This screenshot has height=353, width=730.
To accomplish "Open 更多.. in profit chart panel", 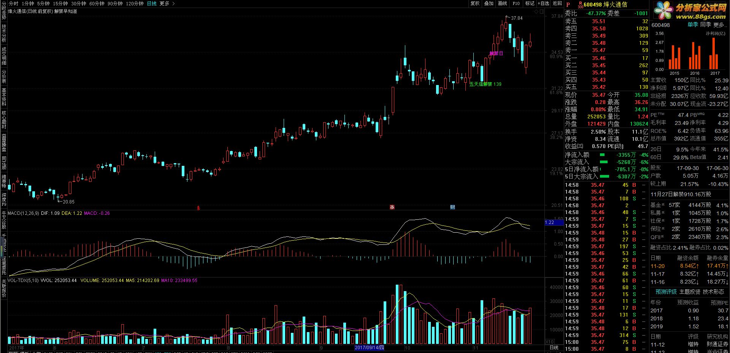I will pyautogui.click(x=719, y=25).
